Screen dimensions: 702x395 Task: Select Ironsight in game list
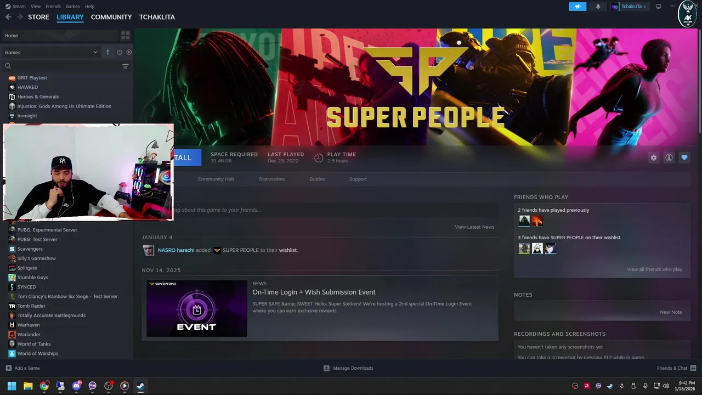(x=27, y=116)
